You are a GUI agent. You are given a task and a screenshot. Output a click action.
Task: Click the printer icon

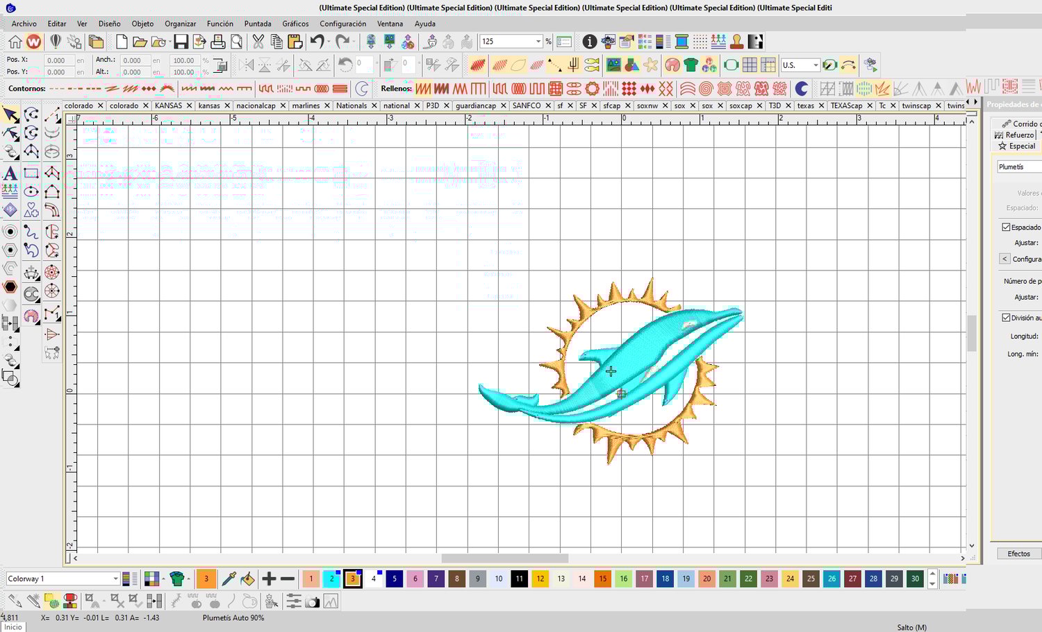(x=218, y=42)
